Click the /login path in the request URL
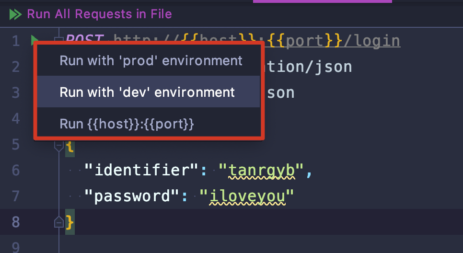Image resolution: width=463 pixels, height=253 pixels. click(371, 41)
